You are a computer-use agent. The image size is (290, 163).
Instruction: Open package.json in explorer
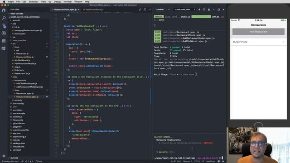[x=19, y=143]
